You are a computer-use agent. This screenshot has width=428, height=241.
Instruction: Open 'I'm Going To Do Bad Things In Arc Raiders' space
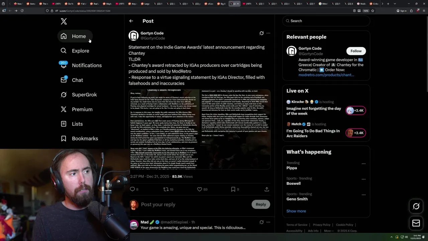tap(313, 133)
